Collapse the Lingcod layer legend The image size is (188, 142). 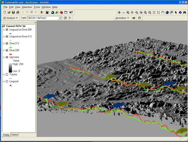coord(4,81)
